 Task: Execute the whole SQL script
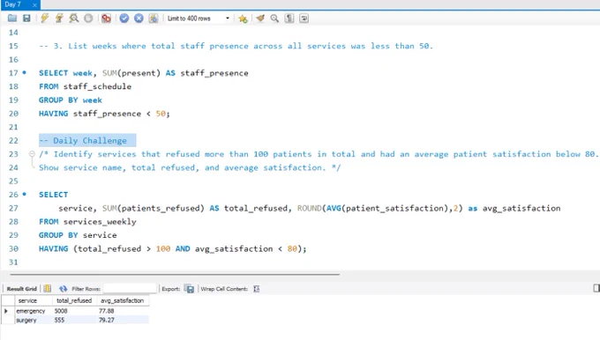click(x=45, y=18)
